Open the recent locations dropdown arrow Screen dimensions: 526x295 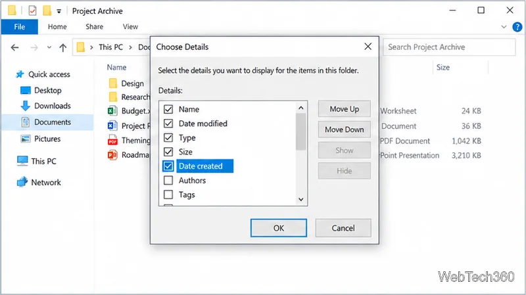click(x=49, y=47)
